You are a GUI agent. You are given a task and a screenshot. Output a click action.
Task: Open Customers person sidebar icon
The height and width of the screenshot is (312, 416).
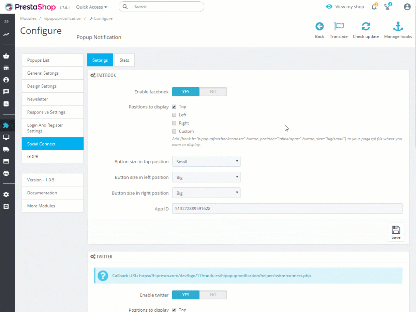pos(6,80)
